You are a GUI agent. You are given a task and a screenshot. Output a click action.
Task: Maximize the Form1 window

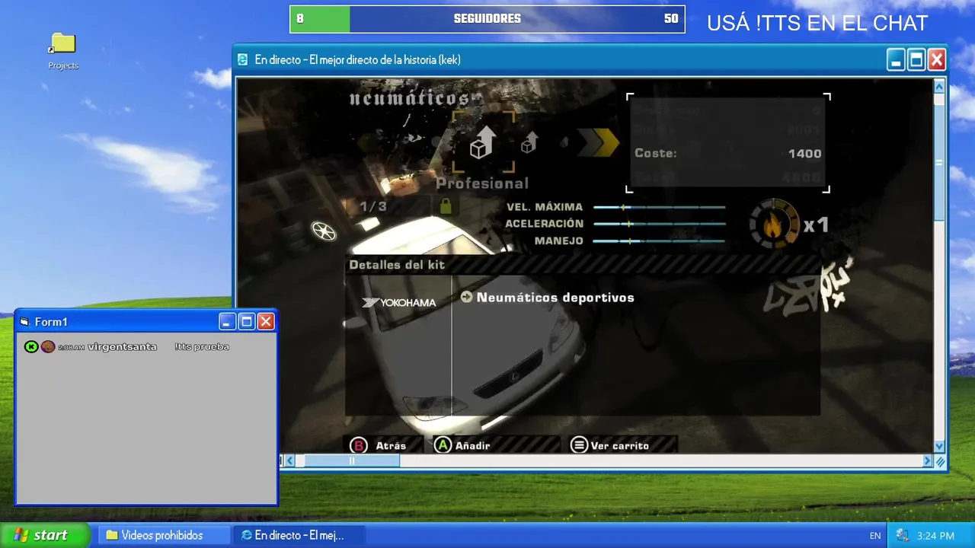pyautogui.click(x=247, y=321)
